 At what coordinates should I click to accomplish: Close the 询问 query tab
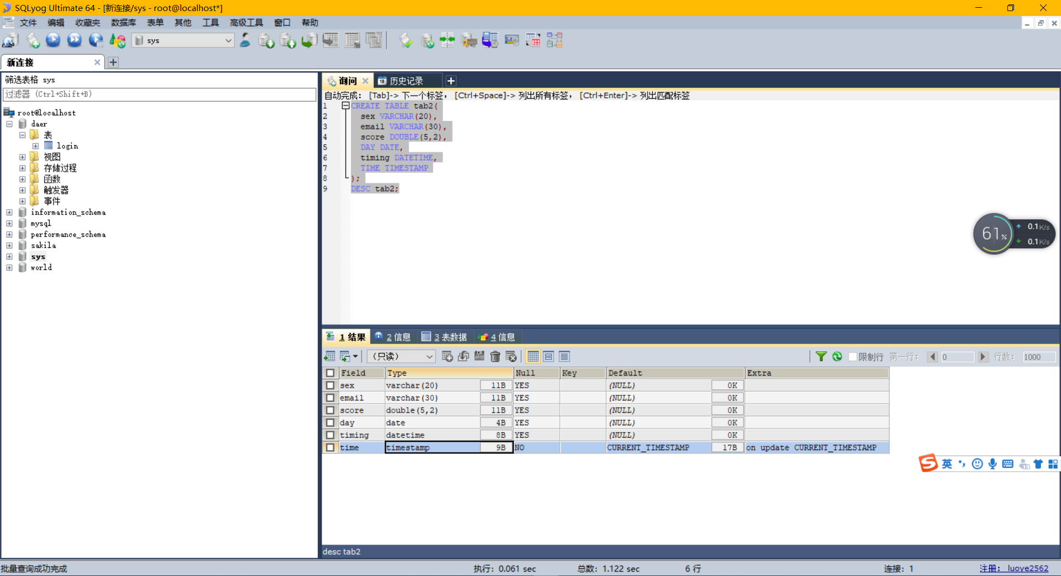click(x=365, y=81)
